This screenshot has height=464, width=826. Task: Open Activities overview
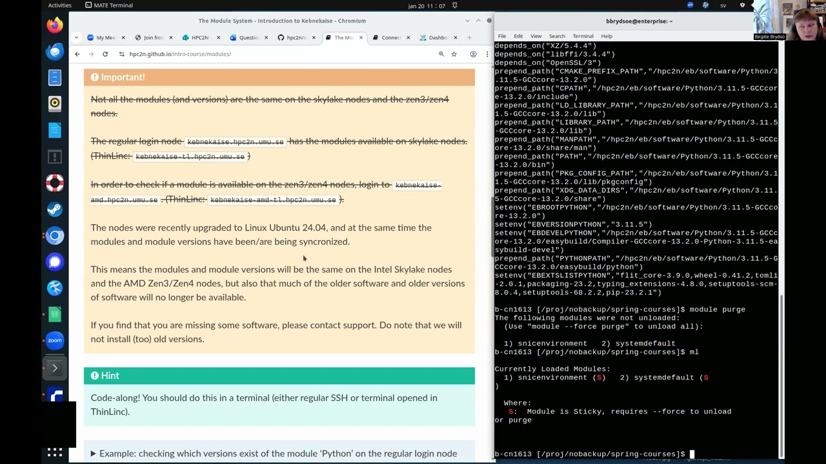point(59,5)
